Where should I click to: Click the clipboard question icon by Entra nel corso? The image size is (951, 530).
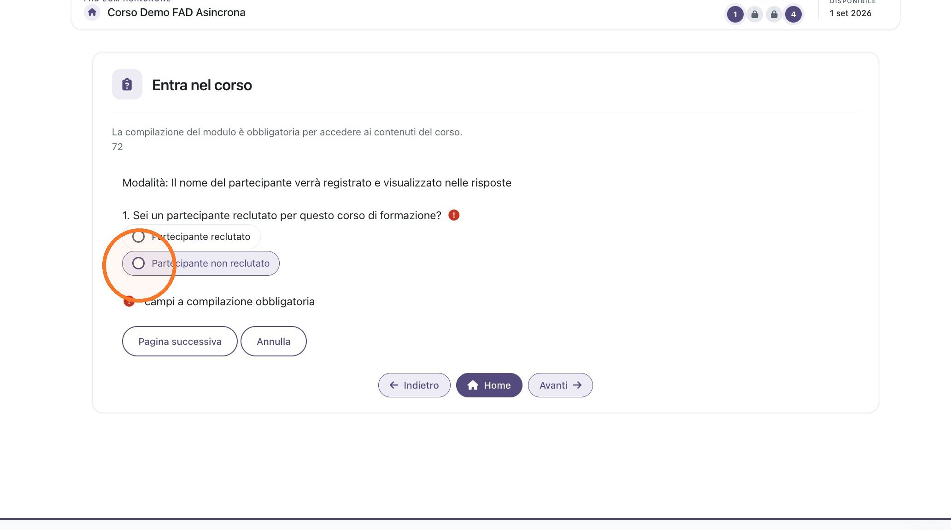click(127, 84)
